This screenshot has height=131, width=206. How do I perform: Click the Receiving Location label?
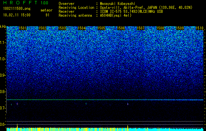tap(76, 8)
